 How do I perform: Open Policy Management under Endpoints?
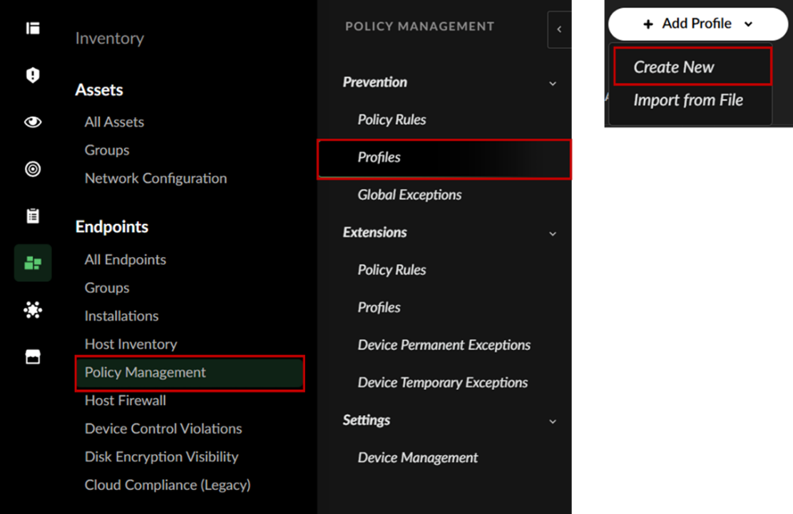click(145, 372)
